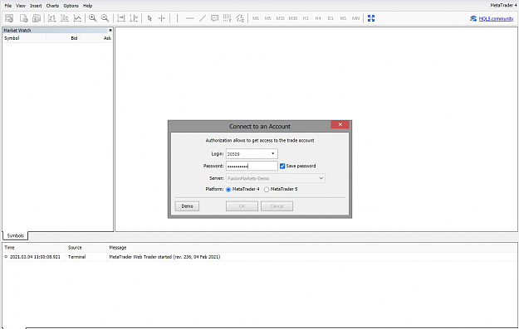Viewport: 519px width, 329px height.
Task: Open the Insert menu
Action: 36,6
